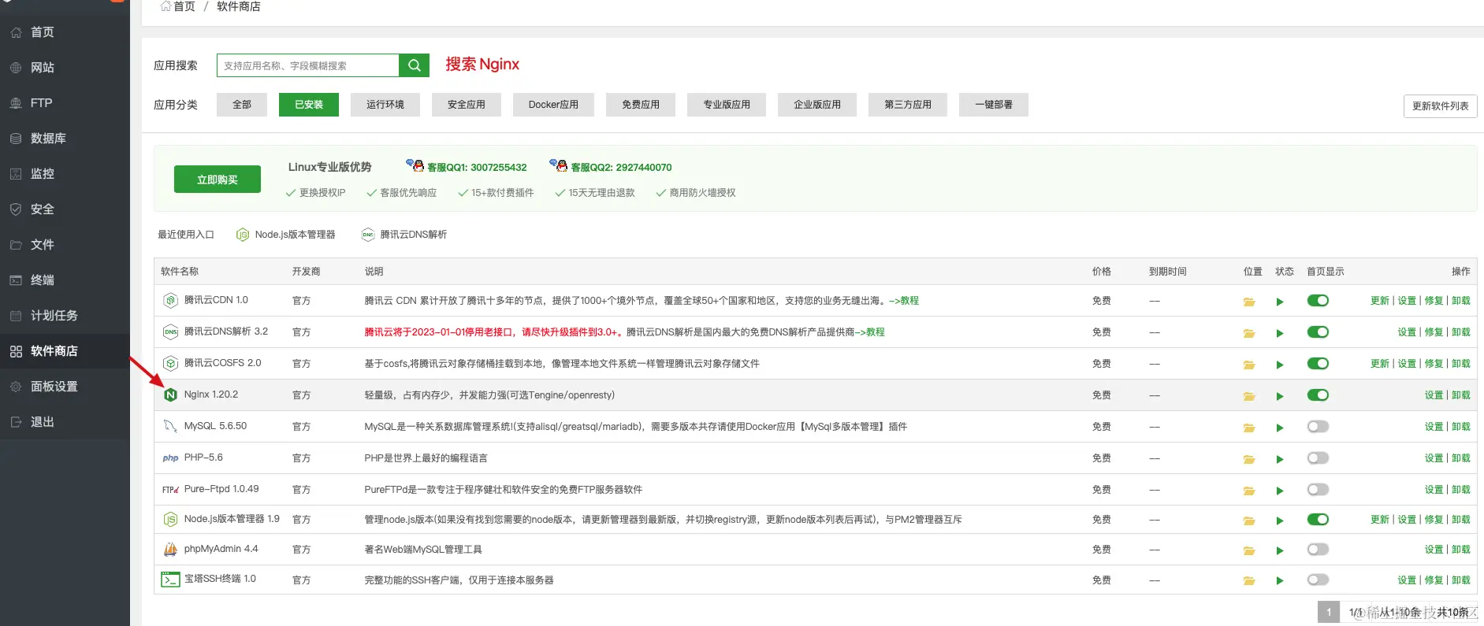Focus the 应用搜索 input field
This screenshot has width=1484, height=626.
click(308, 65)
